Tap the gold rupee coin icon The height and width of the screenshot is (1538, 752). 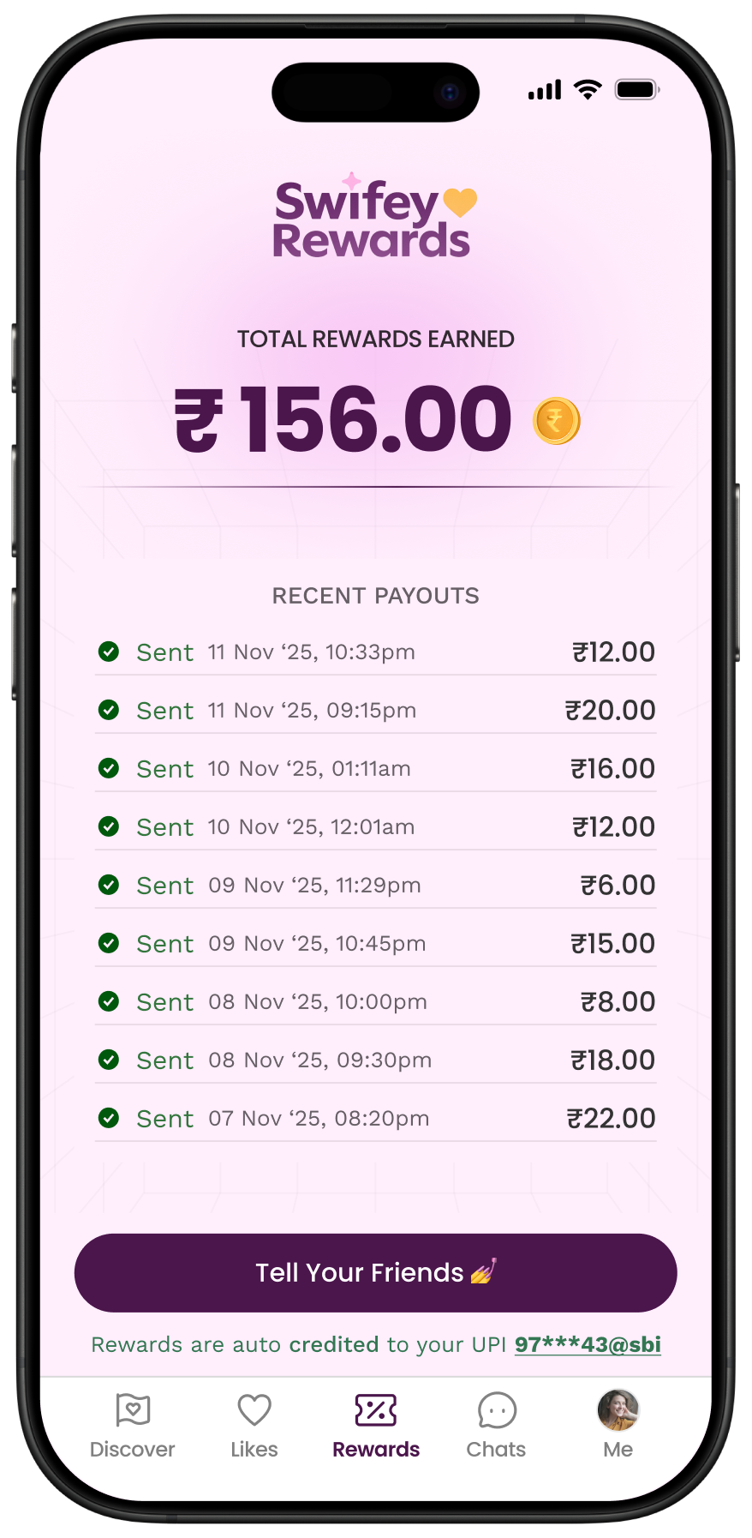556,421
